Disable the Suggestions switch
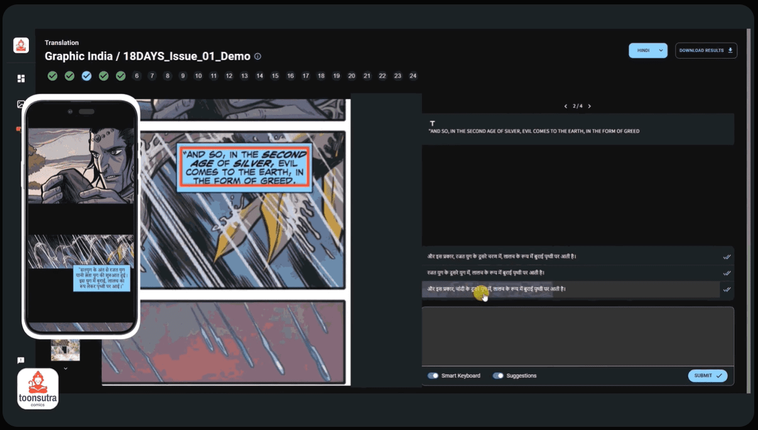The width and height of the screenshot is (758, 430). click(x=498, y=375)
